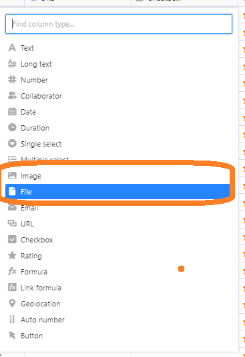This screenshot has height=357, width=245.
Task: Click the Date calendar icon
Action: (x=12, y=112)
